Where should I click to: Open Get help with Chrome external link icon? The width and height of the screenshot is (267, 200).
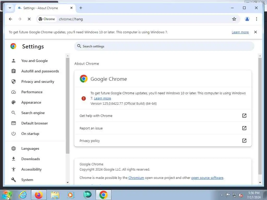(x=244, y=116)
